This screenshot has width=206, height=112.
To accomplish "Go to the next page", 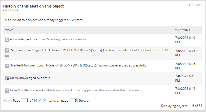I will click(x=40, y=101).
